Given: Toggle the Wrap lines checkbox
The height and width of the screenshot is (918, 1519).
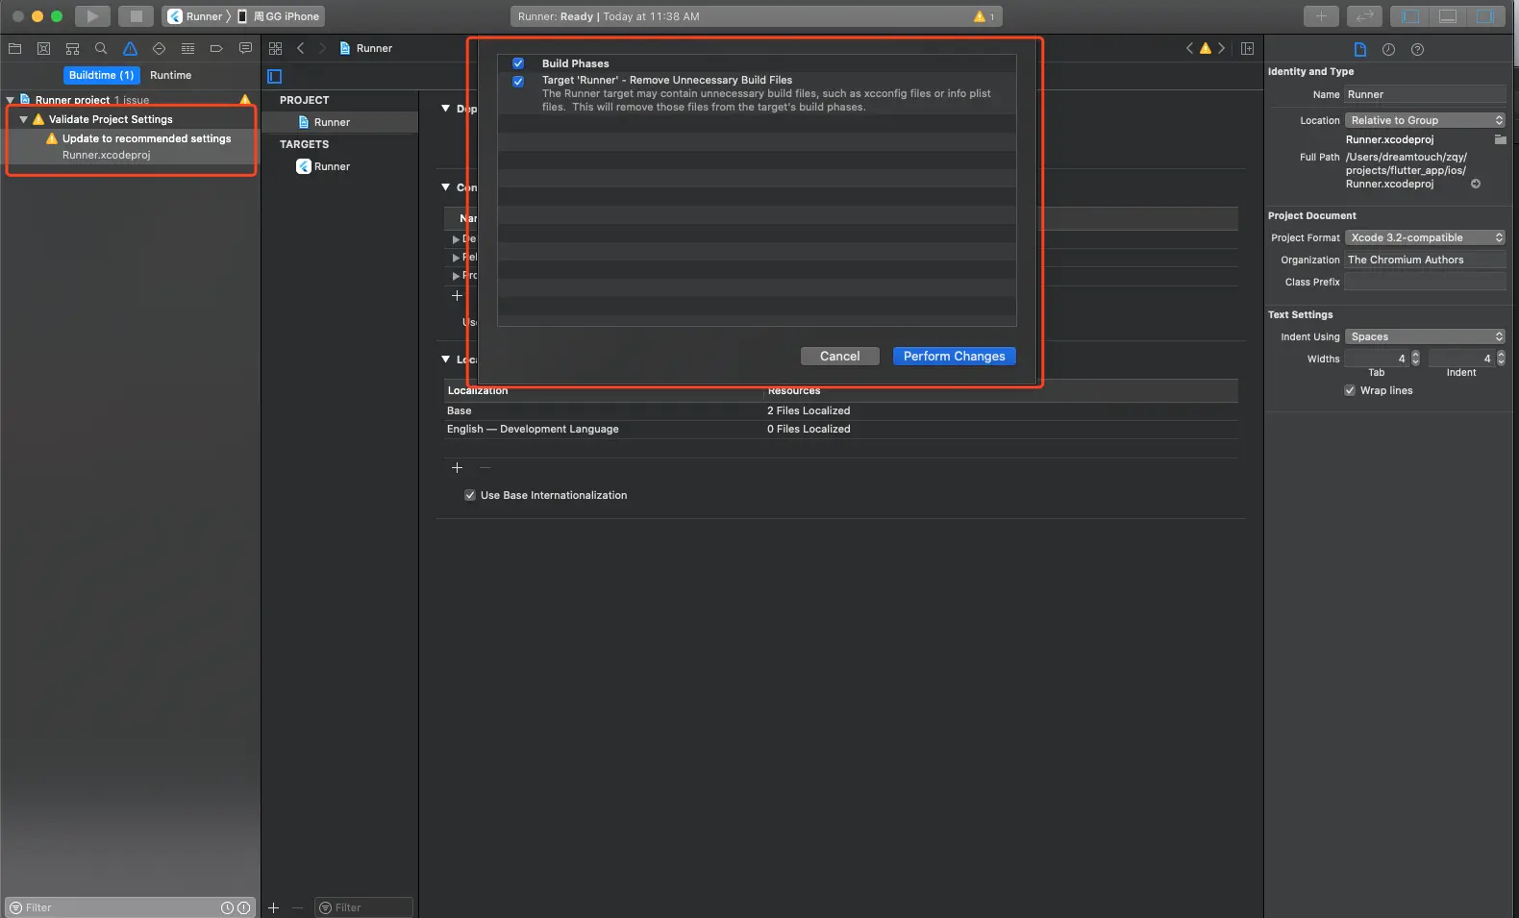Looking at the screenshot, I should pyautogui.click(x=1350, y=390).
